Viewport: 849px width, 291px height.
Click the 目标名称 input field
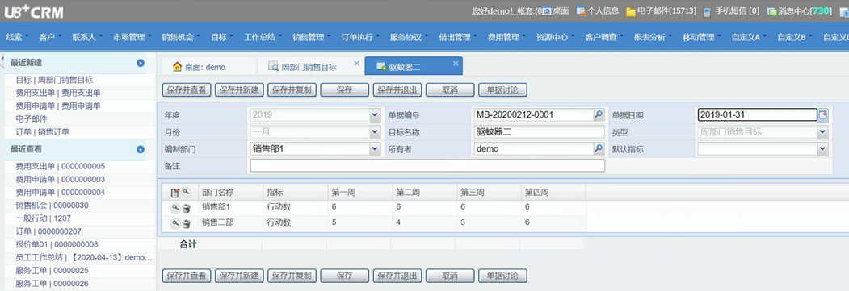540,131
